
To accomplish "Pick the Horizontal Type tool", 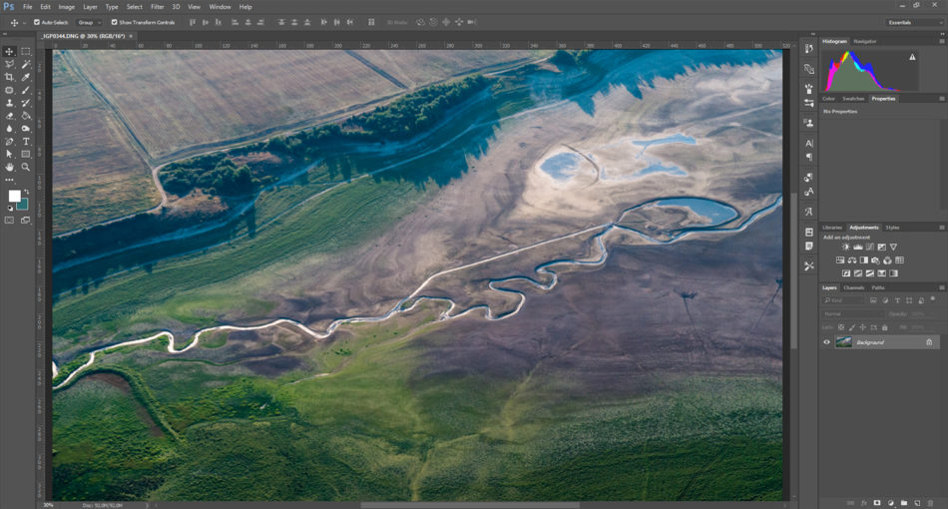I will [x=26, y=142].
